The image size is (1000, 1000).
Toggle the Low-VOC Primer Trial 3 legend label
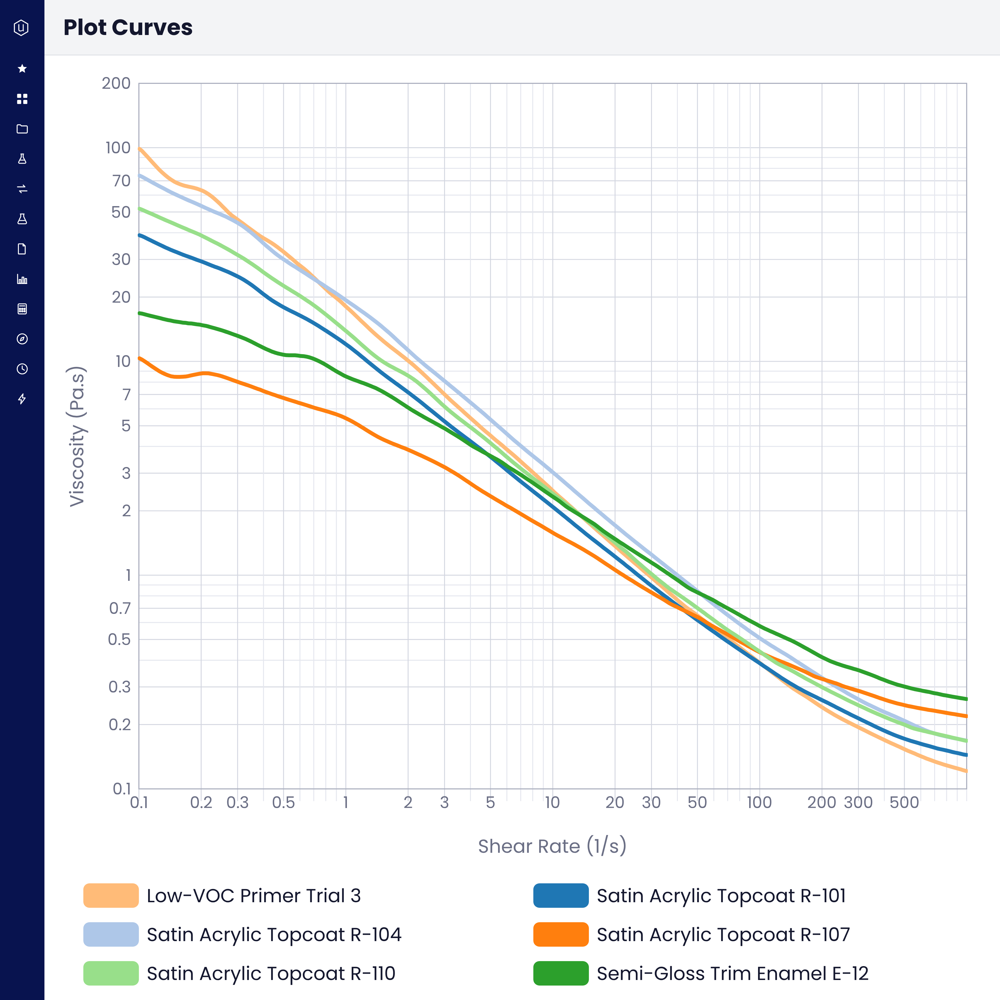click(254, 896)
